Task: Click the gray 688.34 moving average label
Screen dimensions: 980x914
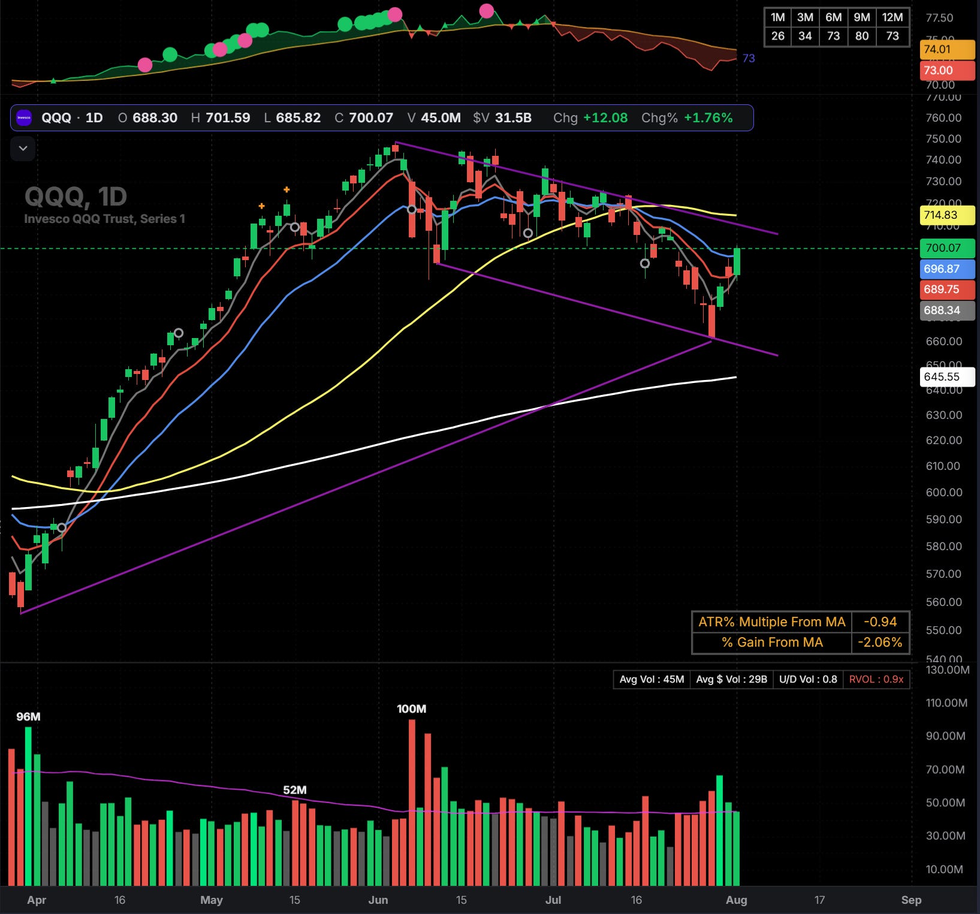Action: tap(948, 310)
